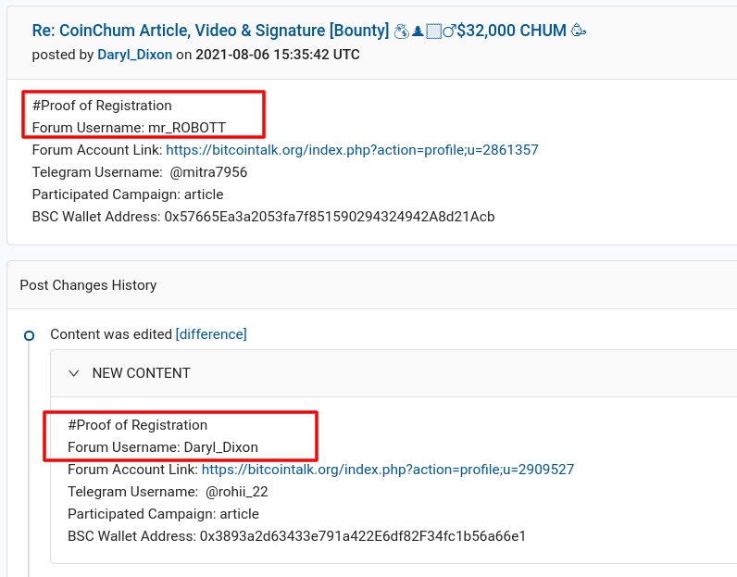This screenshot has height=577, width=737.
Task: Click the post timestamp 2021-08-06 15:35:42 UTC
Action: click(278, 55)
